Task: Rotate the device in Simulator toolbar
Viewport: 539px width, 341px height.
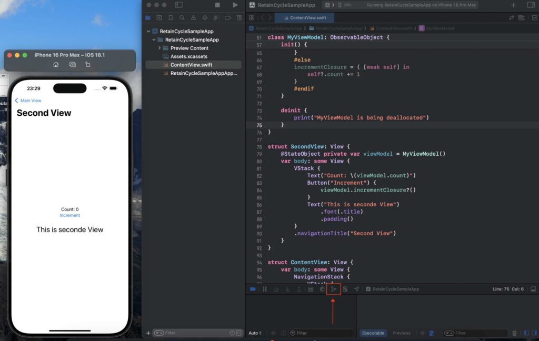Action: pyautogui.click(x=88, y=65)
